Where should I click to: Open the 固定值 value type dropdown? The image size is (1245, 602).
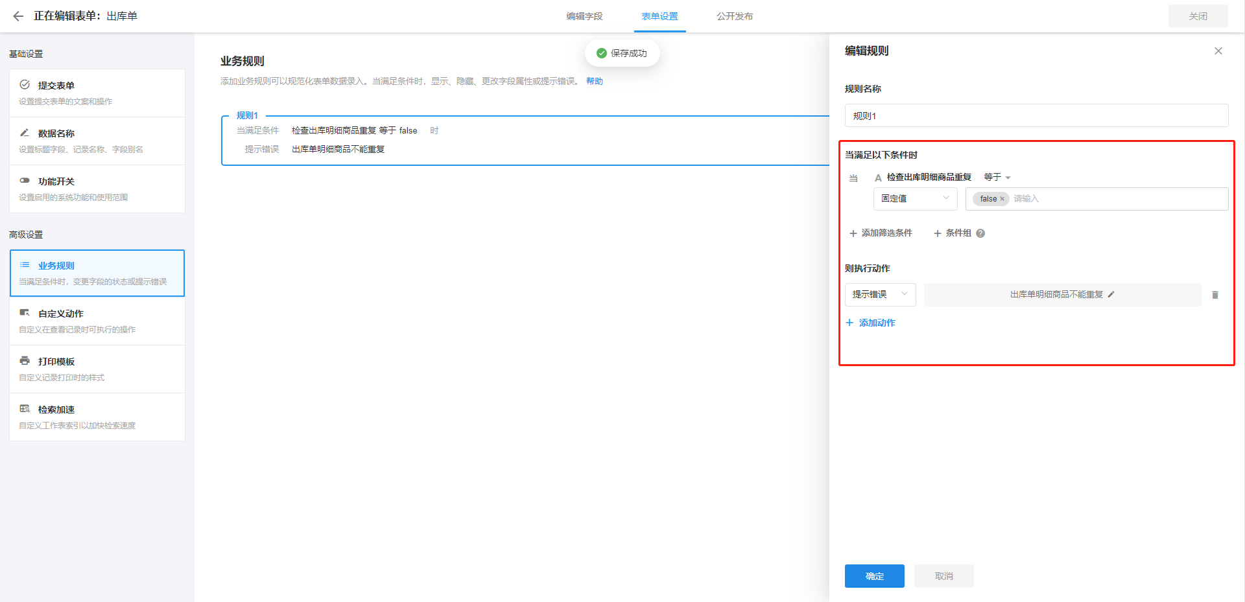(915, 199)
